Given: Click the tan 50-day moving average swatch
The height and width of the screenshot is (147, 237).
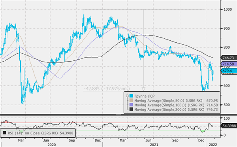Looking at the screenshot, I should [131, 100].
